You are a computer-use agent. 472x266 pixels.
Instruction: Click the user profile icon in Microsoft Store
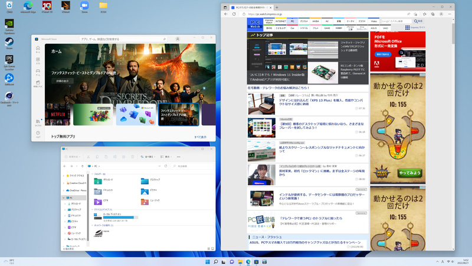[178, 39]
